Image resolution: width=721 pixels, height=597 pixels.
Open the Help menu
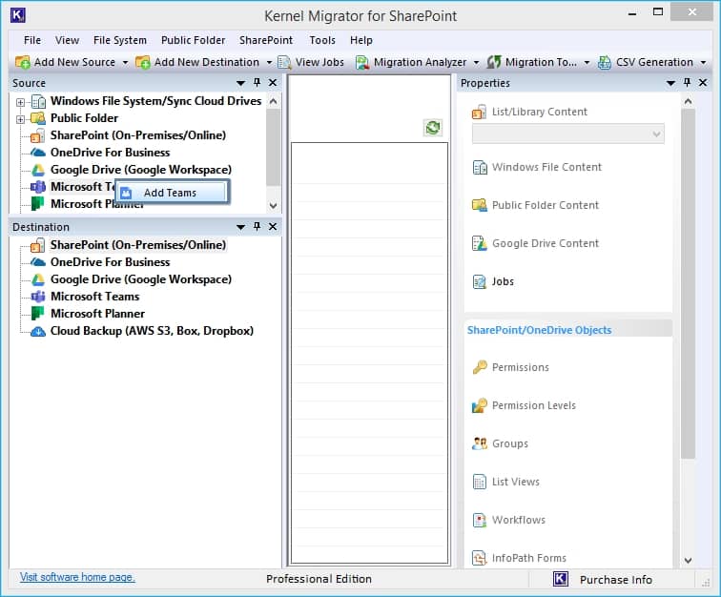[x=360, y=40]
